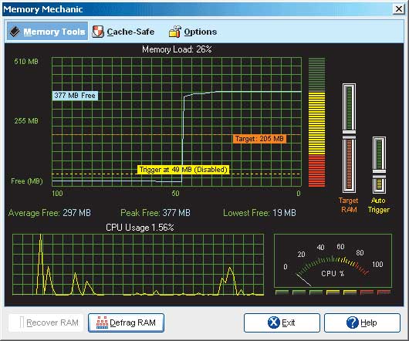The width and height of the screenshot is (409, 341).
Task: Click the 'Target RAM' label
Action: [x=349, y=205]
